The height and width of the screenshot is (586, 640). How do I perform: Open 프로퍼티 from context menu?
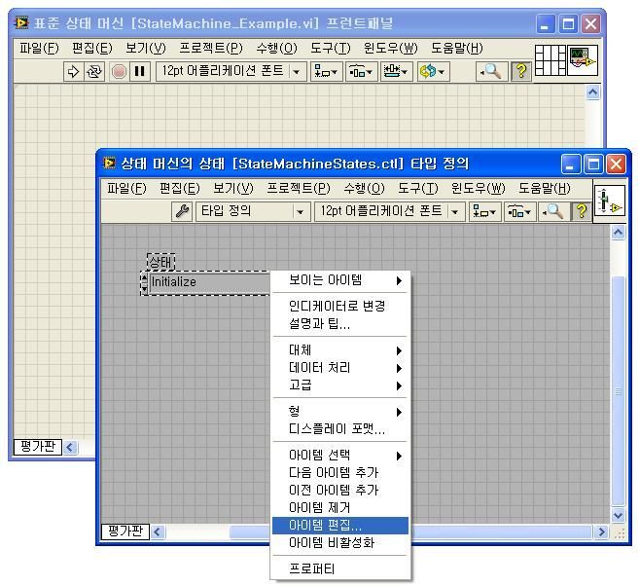(340, 568)
